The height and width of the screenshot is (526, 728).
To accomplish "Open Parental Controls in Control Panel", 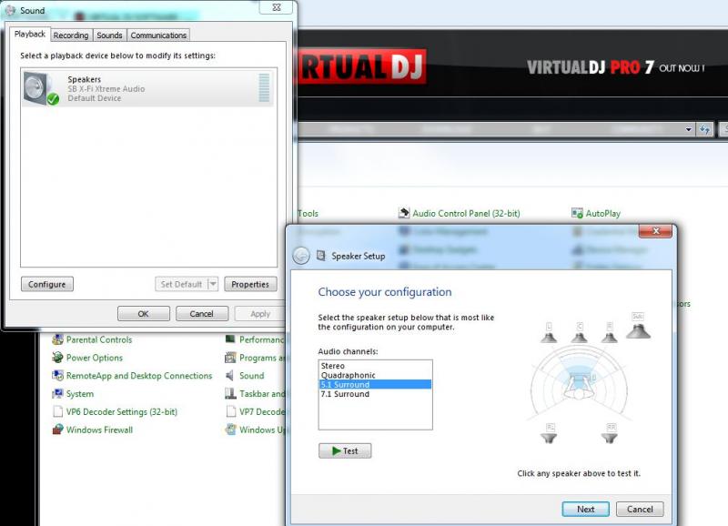I will pos(99,339).
